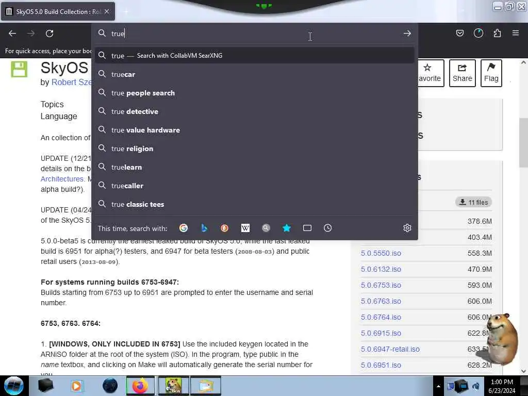Click the green floppy disk item icon
This screenshot has height=396, width=528.
click(19, 70)
